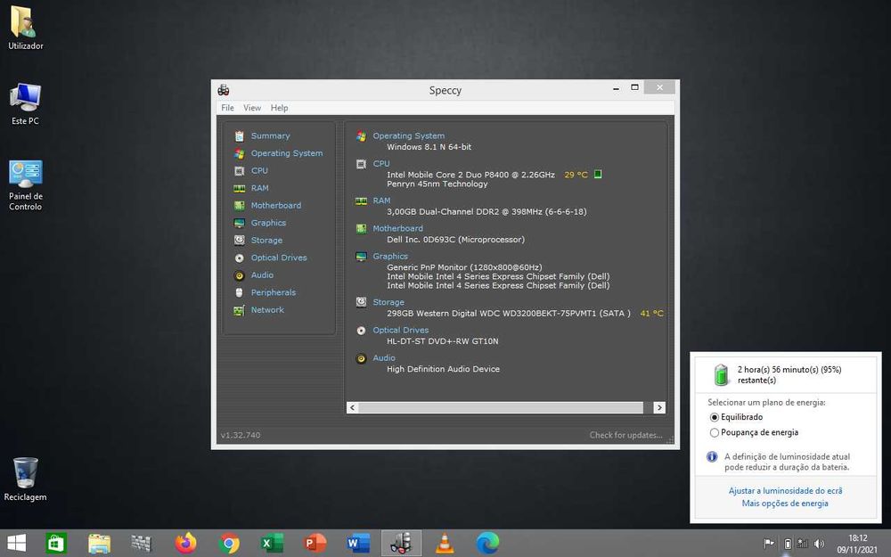Click the Storage disk icon in sidebar
This screenshot has height=557, width=891.
239,241
